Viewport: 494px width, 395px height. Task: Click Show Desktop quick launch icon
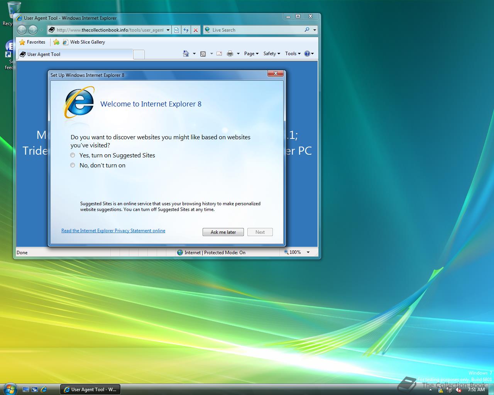[x=26, y=390]
